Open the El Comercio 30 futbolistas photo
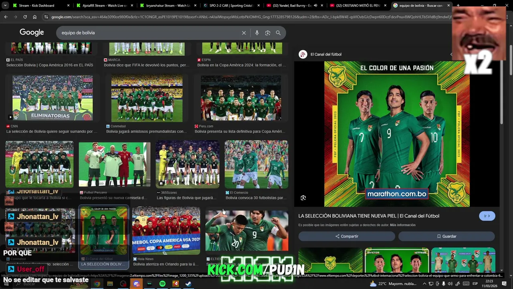The width and height of the screenshot is (513, 289). [x=256, y=164]
